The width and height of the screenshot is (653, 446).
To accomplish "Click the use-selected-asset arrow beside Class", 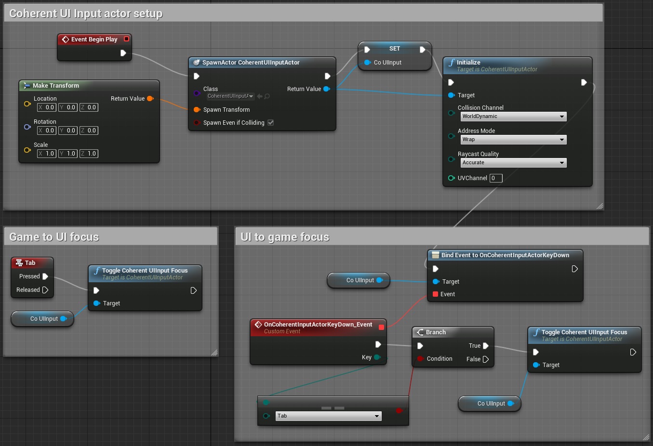I will (x=260, y=96).
